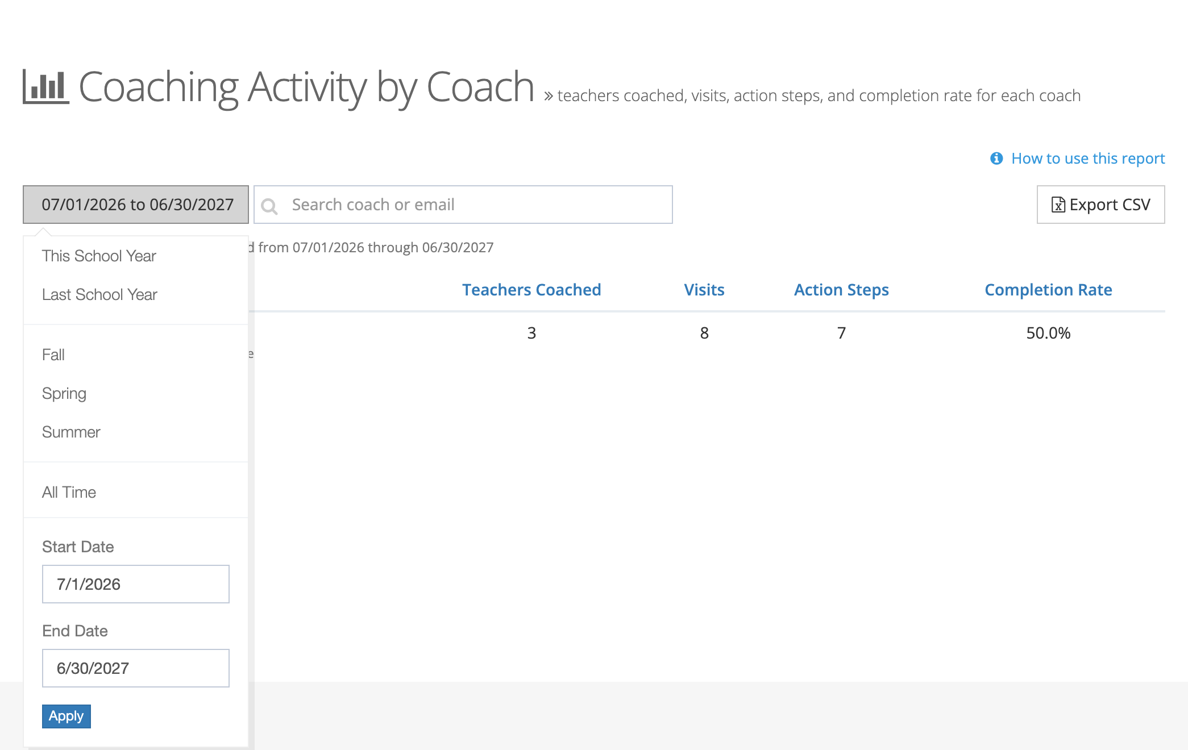This screenshot has height=750, width=1188.
Task: Click the subtitle about teachers coached, visits
Action: (819, 95)
